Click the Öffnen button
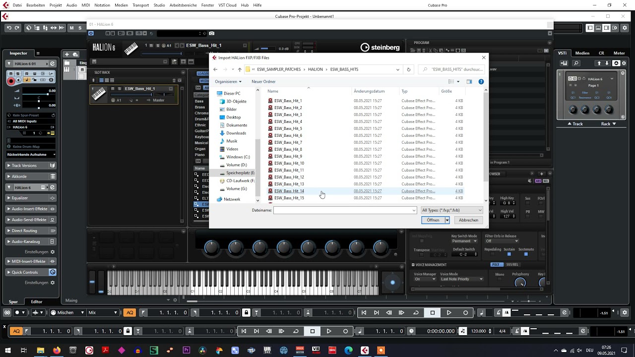This screenshot has height=357, width=635. pos(433,220)
